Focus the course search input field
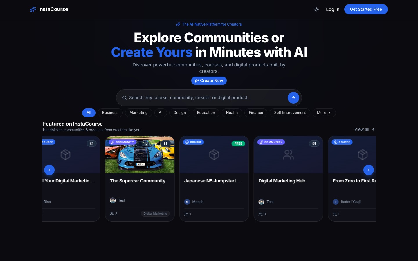This screenshot has width=418, height=261. point(206,98)
